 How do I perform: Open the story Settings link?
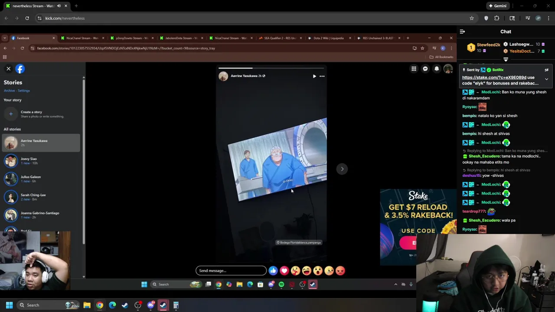(x=24, y=91)
